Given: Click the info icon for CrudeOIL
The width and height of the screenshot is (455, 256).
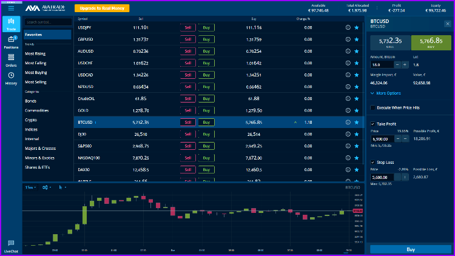Looking at the screenshot, I should click(348, 99).
